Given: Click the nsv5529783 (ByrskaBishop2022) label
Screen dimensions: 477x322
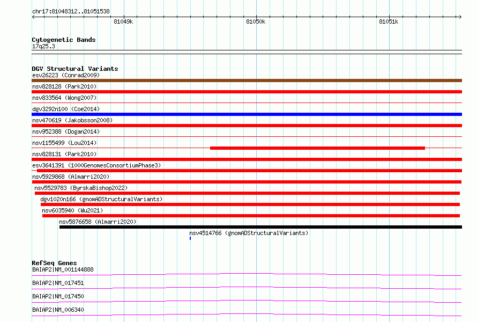Looking at the screenshot, I should tap(81, 188).
